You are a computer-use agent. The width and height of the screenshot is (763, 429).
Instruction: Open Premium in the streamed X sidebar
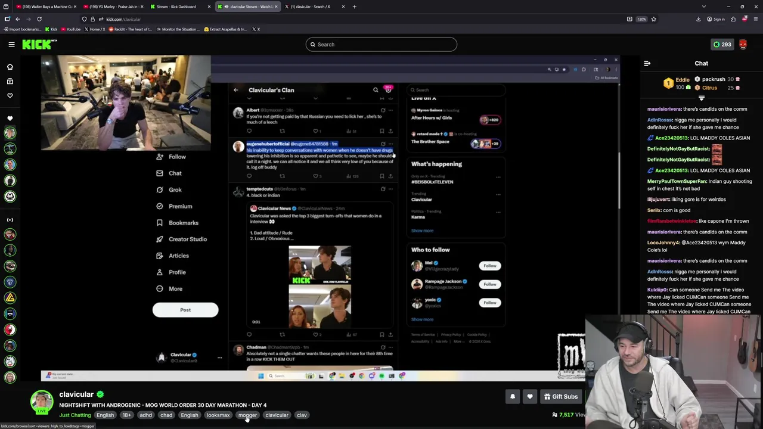pyautogui.click(x=175, y=206)
